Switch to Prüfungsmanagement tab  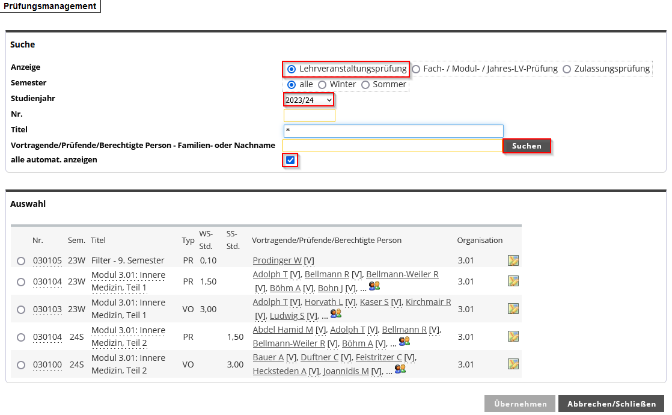coord(50,6)
